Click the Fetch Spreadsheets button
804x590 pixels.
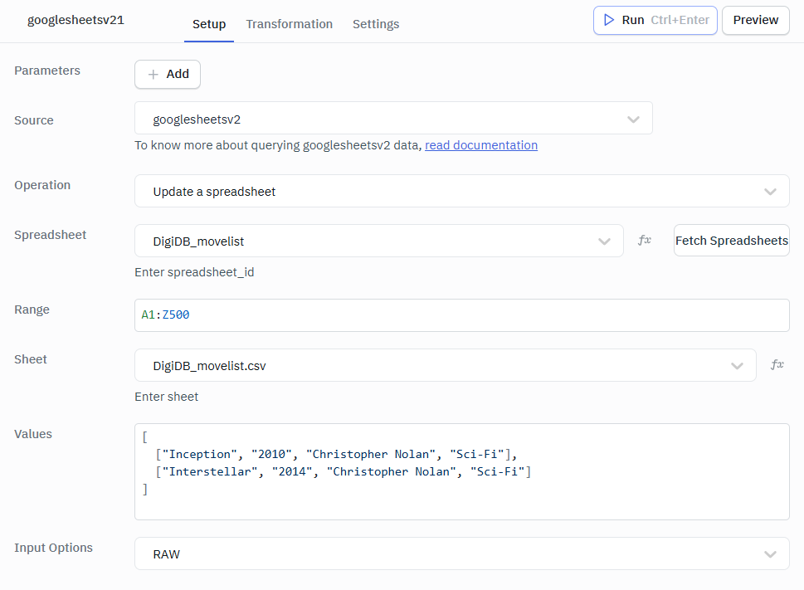coord(731,241)
